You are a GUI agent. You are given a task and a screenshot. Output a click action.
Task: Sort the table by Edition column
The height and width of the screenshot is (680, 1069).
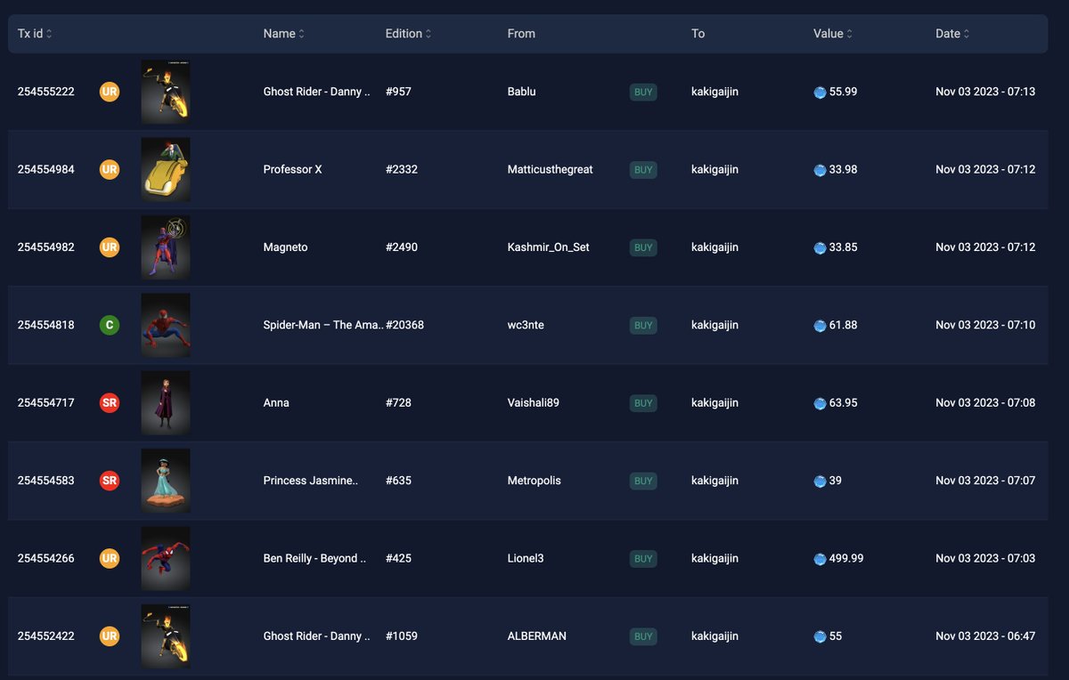coord(409,34)
